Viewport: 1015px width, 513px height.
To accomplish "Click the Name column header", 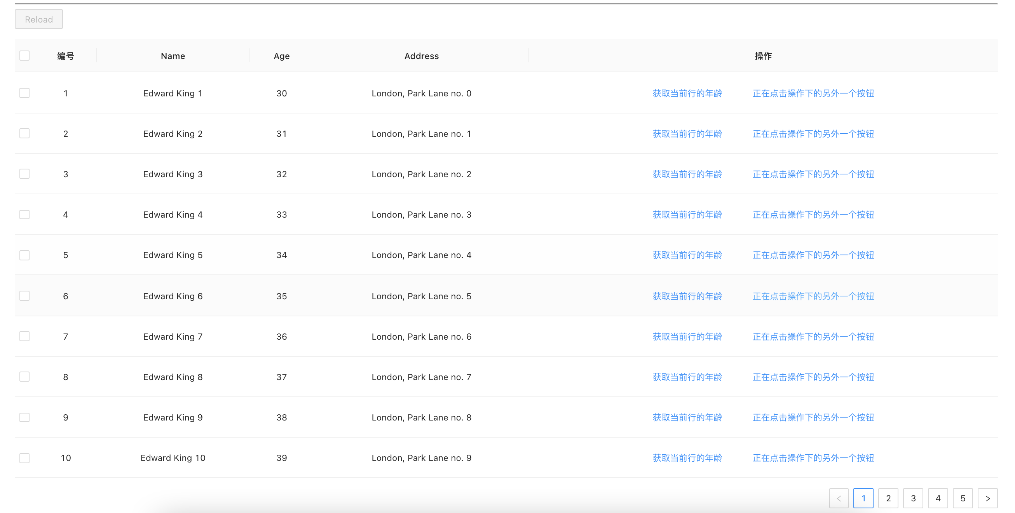I will [x=173, y=56].
